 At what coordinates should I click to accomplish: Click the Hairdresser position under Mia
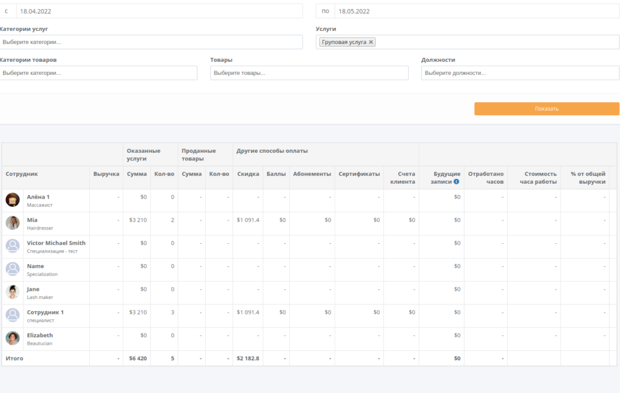coord(40,228)
